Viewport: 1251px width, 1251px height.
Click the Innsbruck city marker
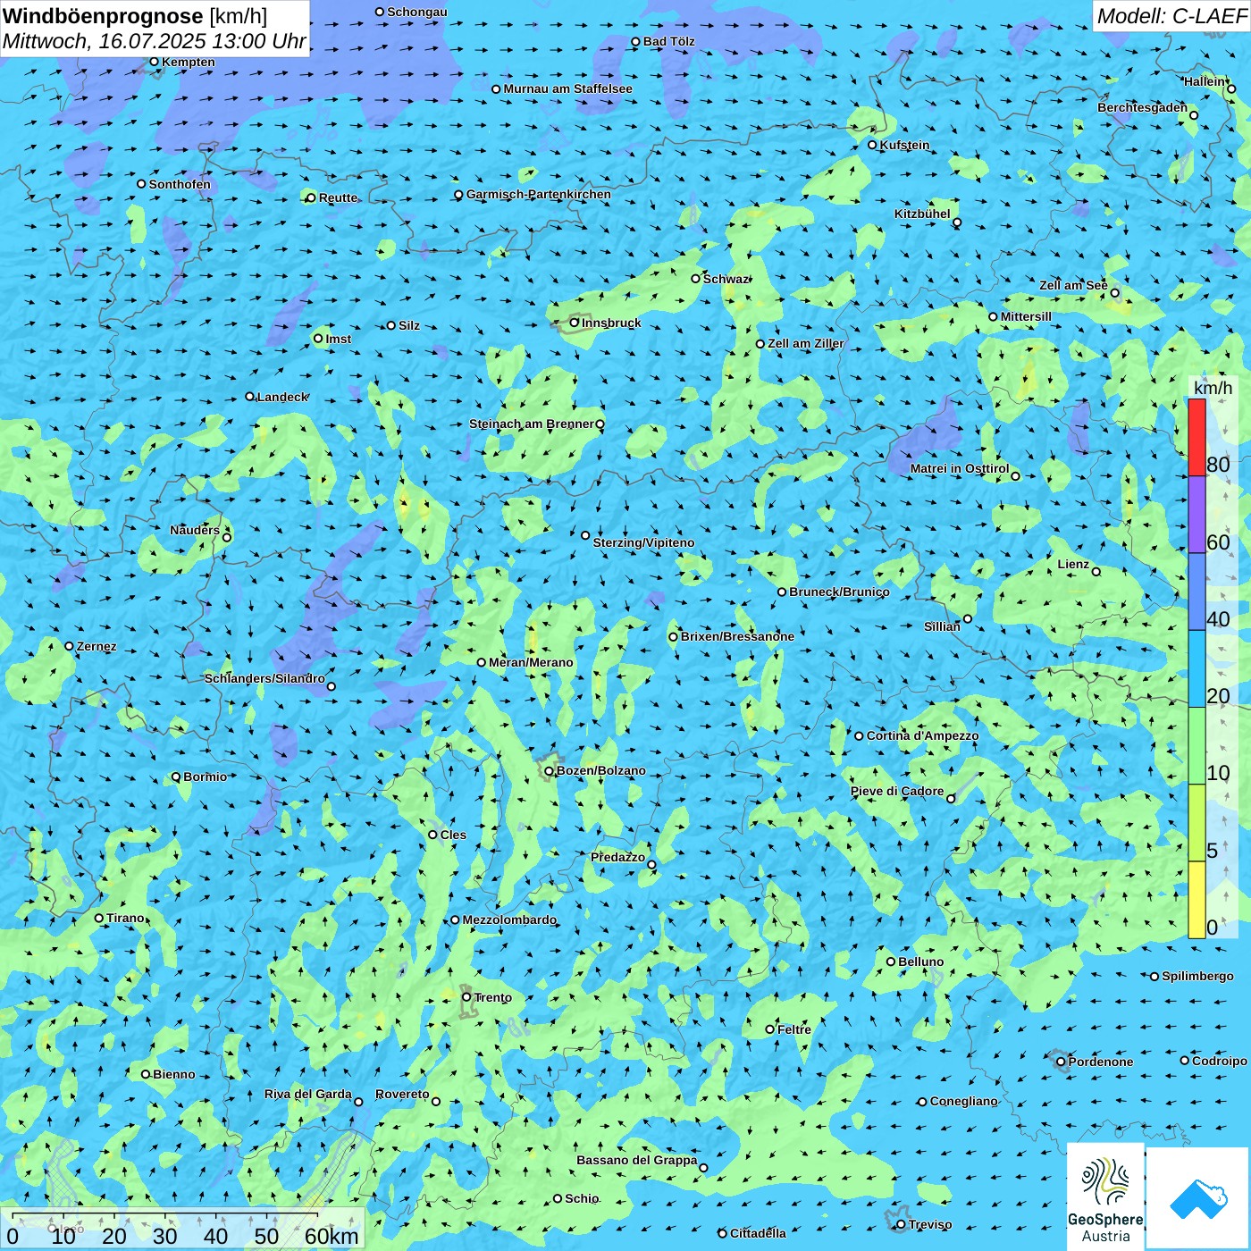click(575, 323)
